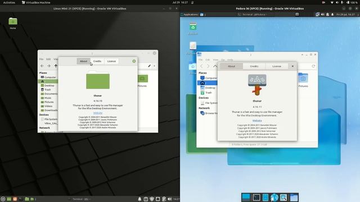This screenshot has width=360, height=202.
Task: Click volume icon in Fedora panel
Action: [322, 15]
